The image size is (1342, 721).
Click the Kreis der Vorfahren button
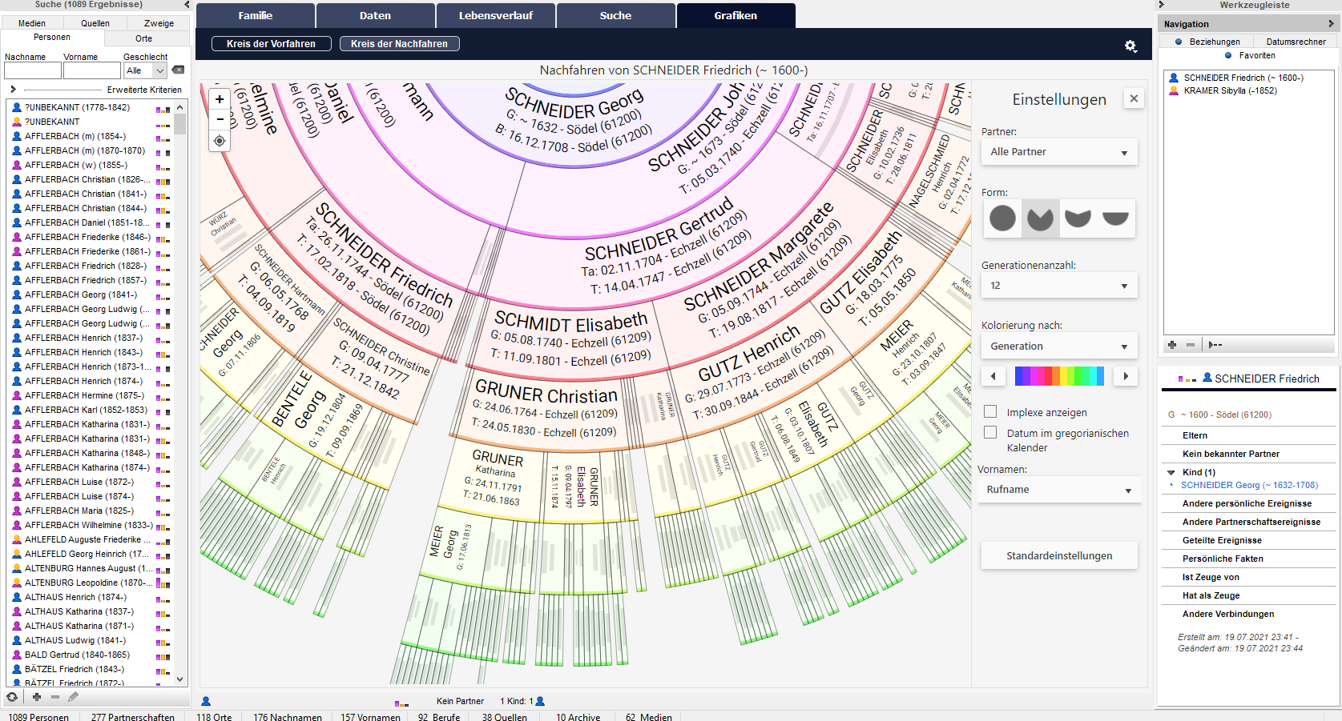[271, 44]
